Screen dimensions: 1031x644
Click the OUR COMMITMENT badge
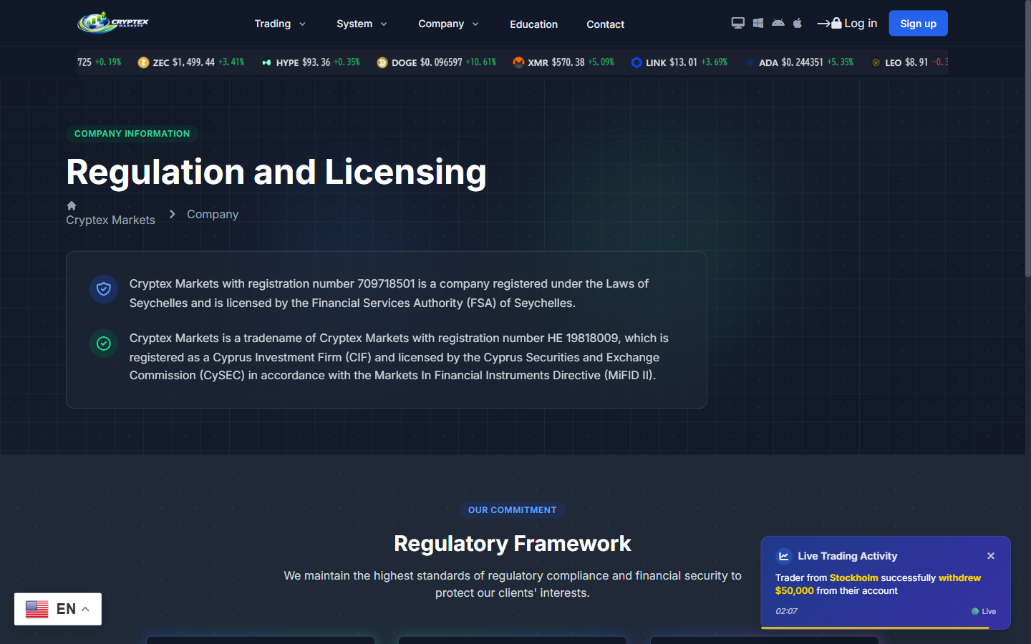tap(513, 510)
